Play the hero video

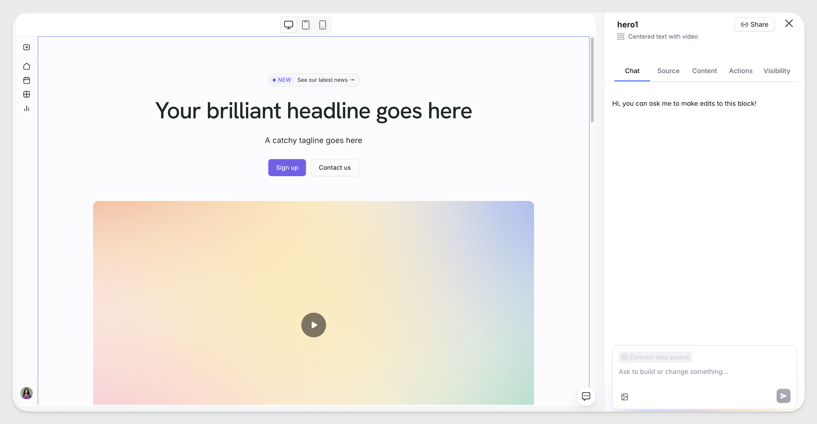pyautogui.click(x=314, y=325)
